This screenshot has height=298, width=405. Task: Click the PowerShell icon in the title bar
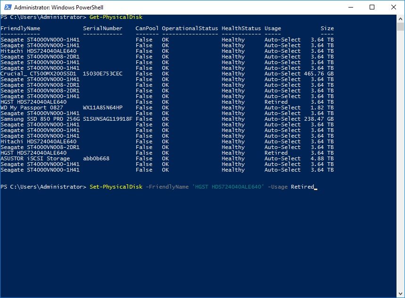click(8, 7)
